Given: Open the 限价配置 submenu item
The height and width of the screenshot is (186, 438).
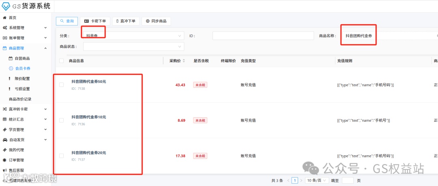Looking at the screenshot, I should [22, 79].
